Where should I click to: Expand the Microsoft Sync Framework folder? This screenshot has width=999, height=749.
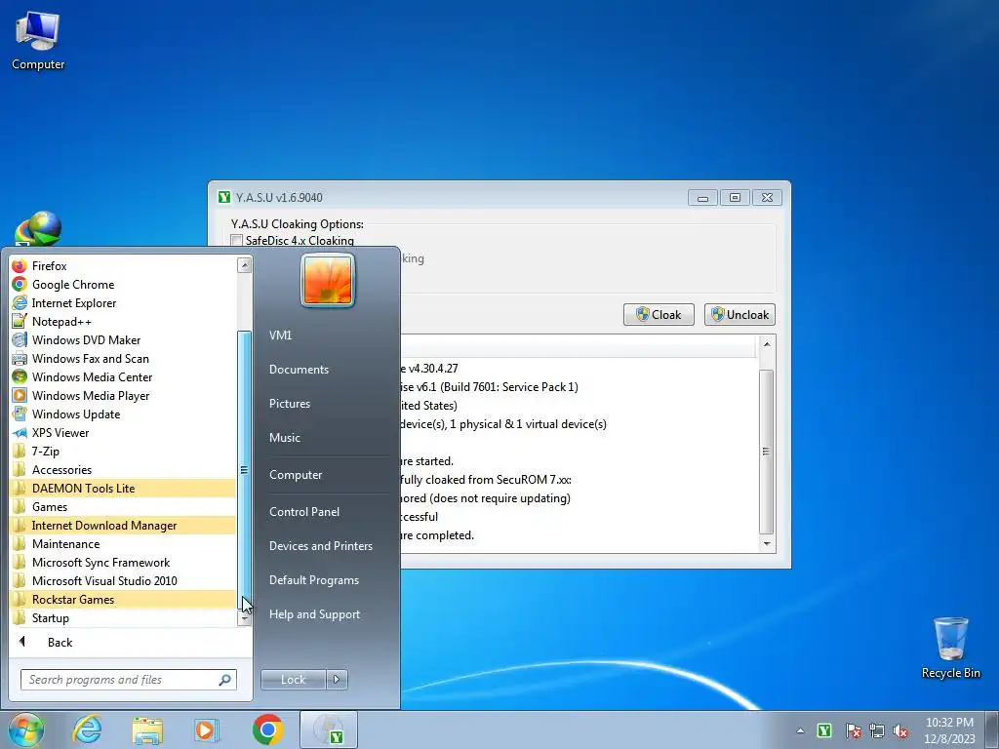click(x=122, y=562)
